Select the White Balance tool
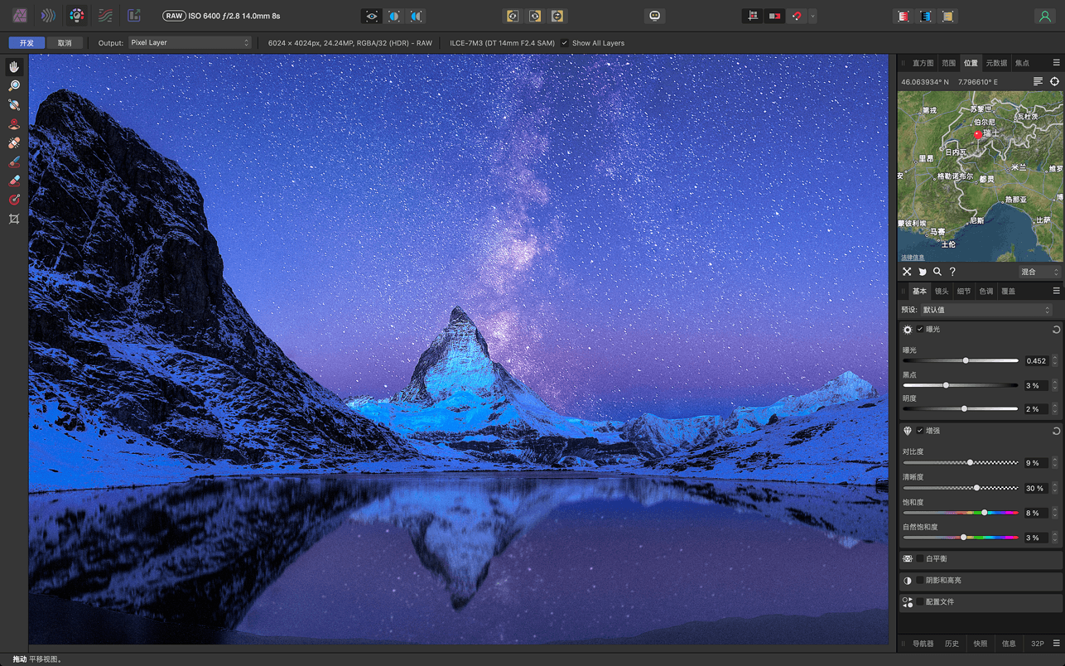Image resolution: width=1065 pixels, height=666 pixels. pyautogui.click(x=14, y=104)
